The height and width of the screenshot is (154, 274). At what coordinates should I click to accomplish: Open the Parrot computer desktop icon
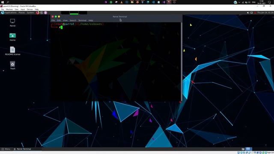coord(12,23)
